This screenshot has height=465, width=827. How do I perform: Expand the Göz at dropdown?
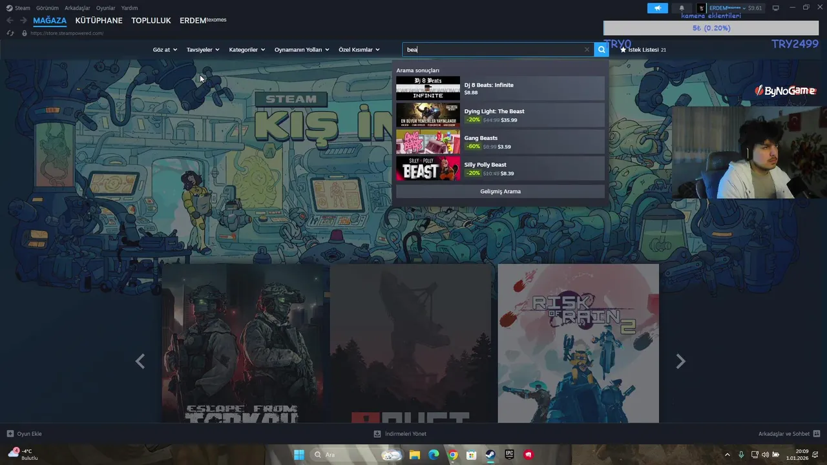(165, 50)
